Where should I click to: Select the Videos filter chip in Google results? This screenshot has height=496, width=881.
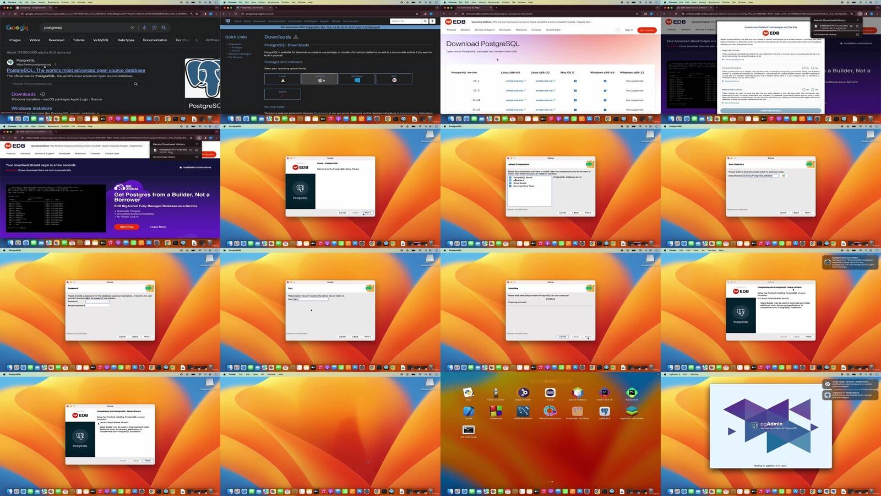click(35, 40)
